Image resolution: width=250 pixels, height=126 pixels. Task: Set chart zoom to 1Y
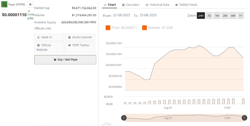click(241, 16)
